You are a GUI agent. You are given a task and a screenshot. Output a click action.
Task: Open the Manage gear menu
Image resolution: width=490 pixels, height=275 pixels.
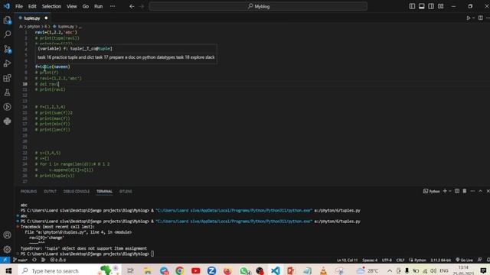[x=7, y=249]
